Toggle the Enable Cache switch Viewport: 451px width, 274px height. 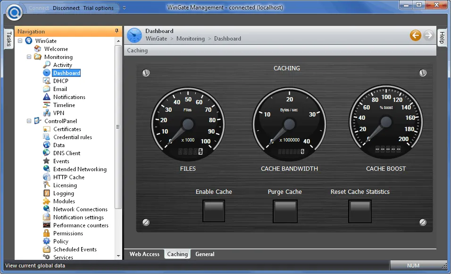coord(214,211)
